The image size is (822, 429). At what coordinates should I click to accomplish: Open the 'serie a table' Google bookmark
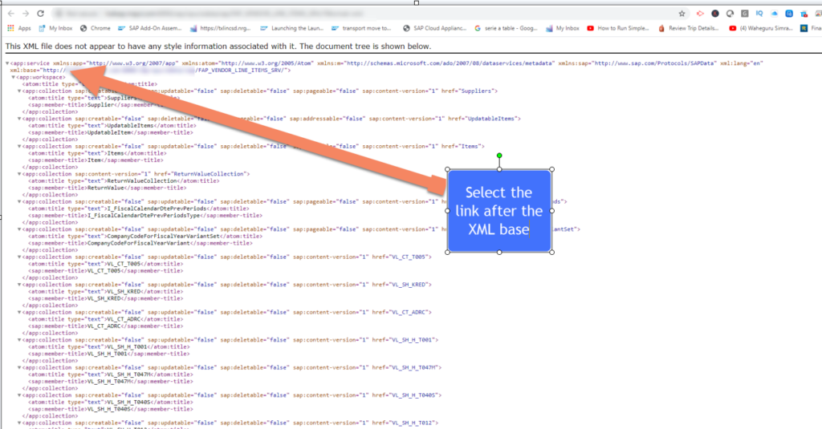(x=506, y=28)
